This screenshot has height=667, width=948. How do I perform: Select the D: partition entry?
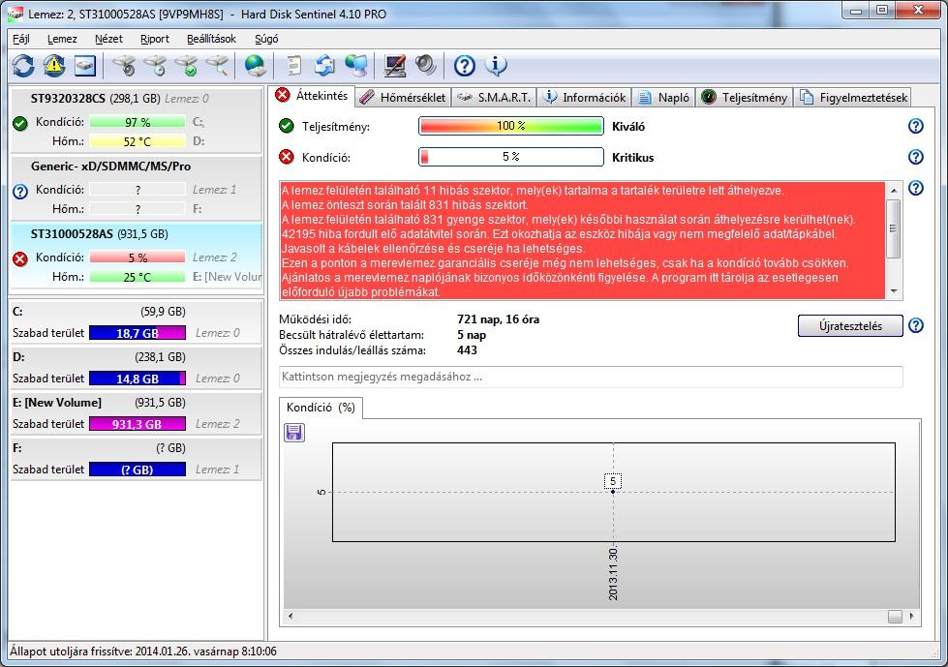click(136, 368)
